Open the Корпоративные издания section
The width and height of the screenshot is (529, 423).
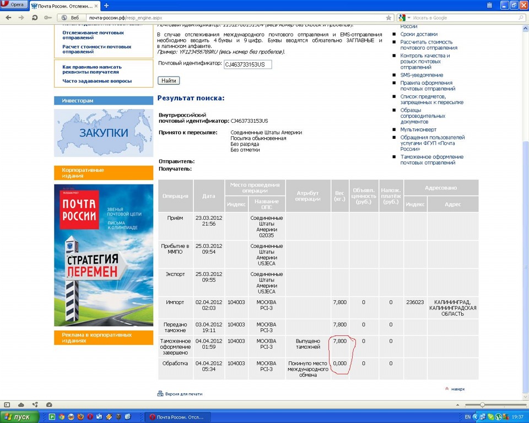tap(104, 173)
